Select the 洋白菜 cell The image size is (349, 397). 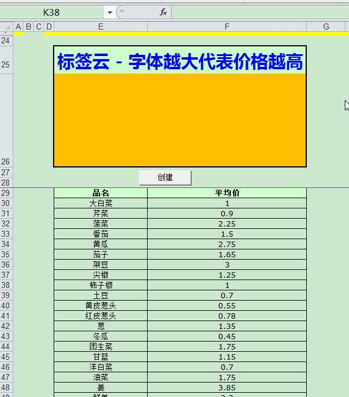tap(101, 367)
